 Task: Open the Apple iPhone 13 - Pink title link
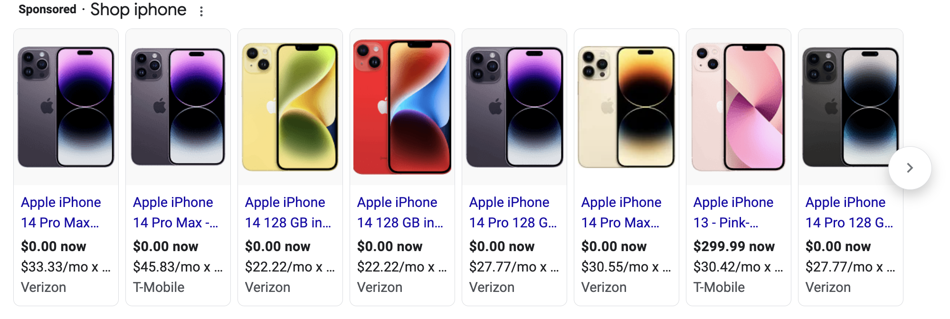pos(733,212)
